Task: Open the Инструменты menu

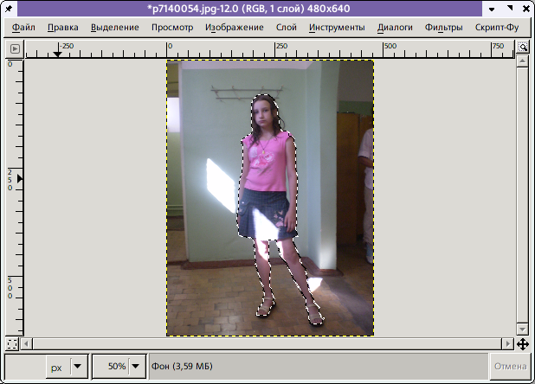Action: coord(338,28)
